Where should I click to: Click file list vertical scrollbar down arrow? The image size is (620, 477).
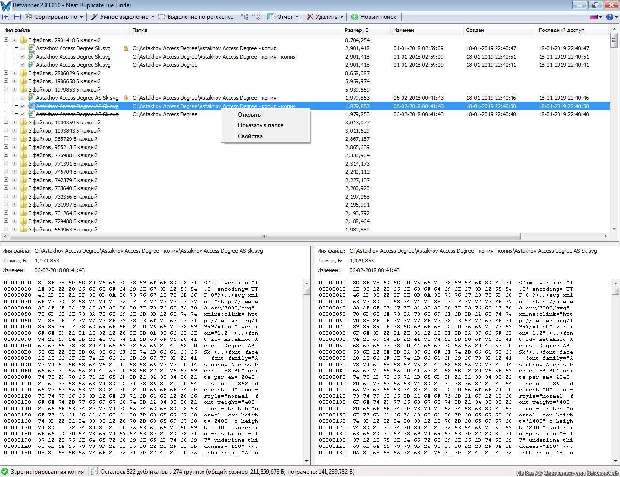614,229
